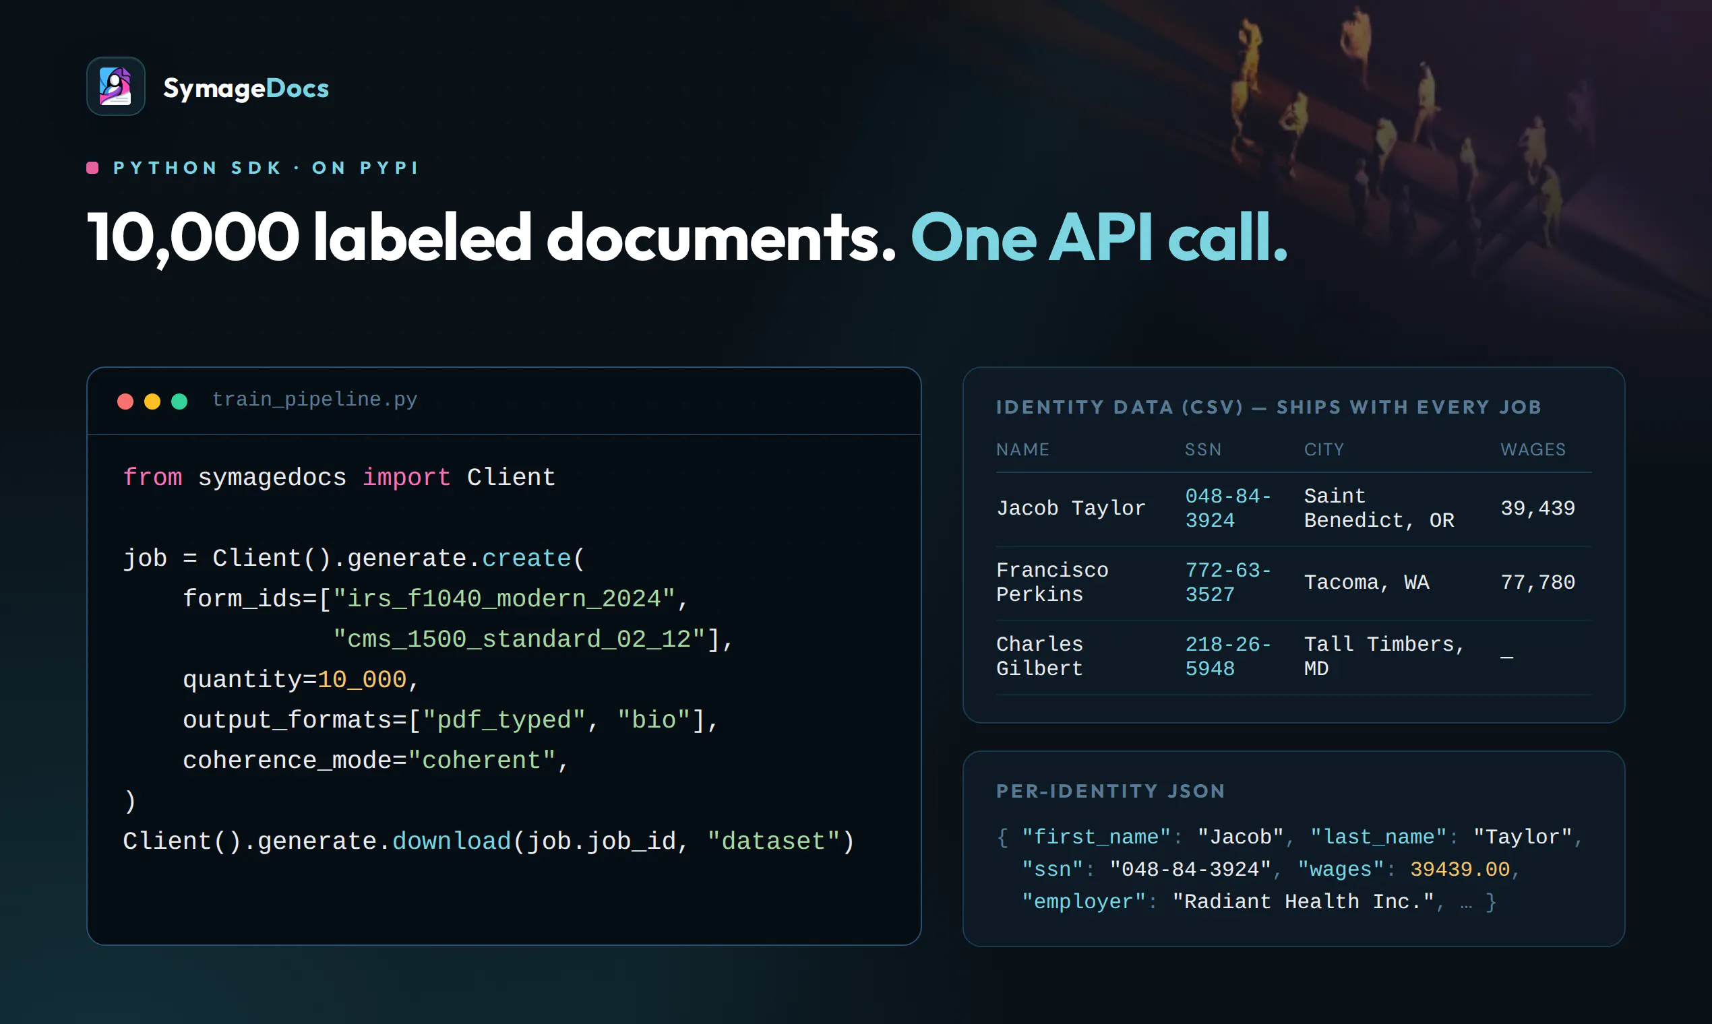Click the SymageDocs logo icon
Viewport: 1712px width, 1024px height.
pos(115,86)
